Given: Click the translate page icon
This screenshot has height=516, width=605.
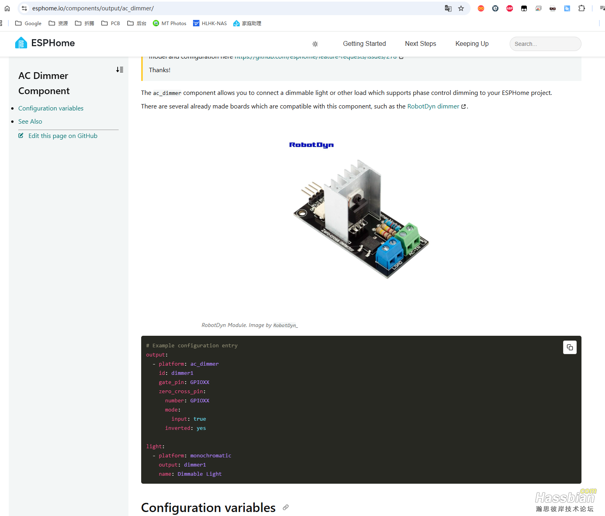Looking at the screenshot, I should point(448,8).
